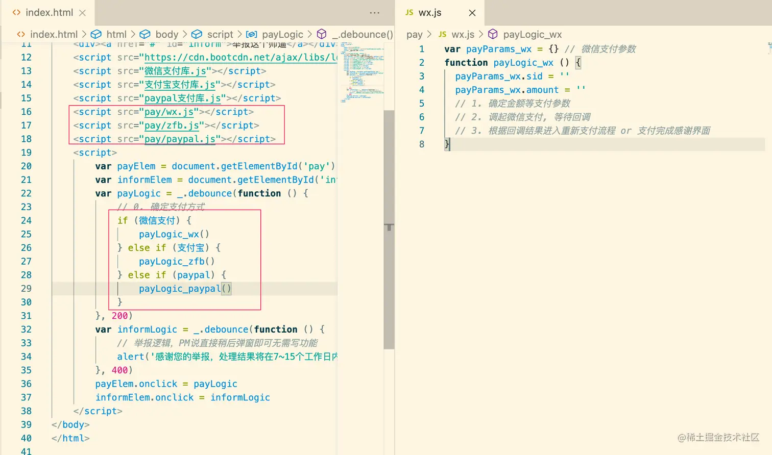This screenshot has width=772, height=455.
Task: Expand the chevron after html breadcrumb
Action: (x=133, y=34)
